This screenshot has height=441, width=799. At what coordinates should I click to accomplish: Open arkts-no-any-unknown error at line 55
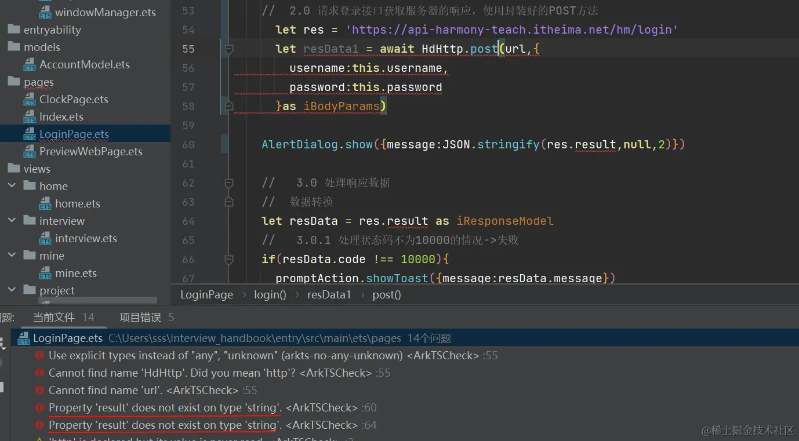coord(273,355)
